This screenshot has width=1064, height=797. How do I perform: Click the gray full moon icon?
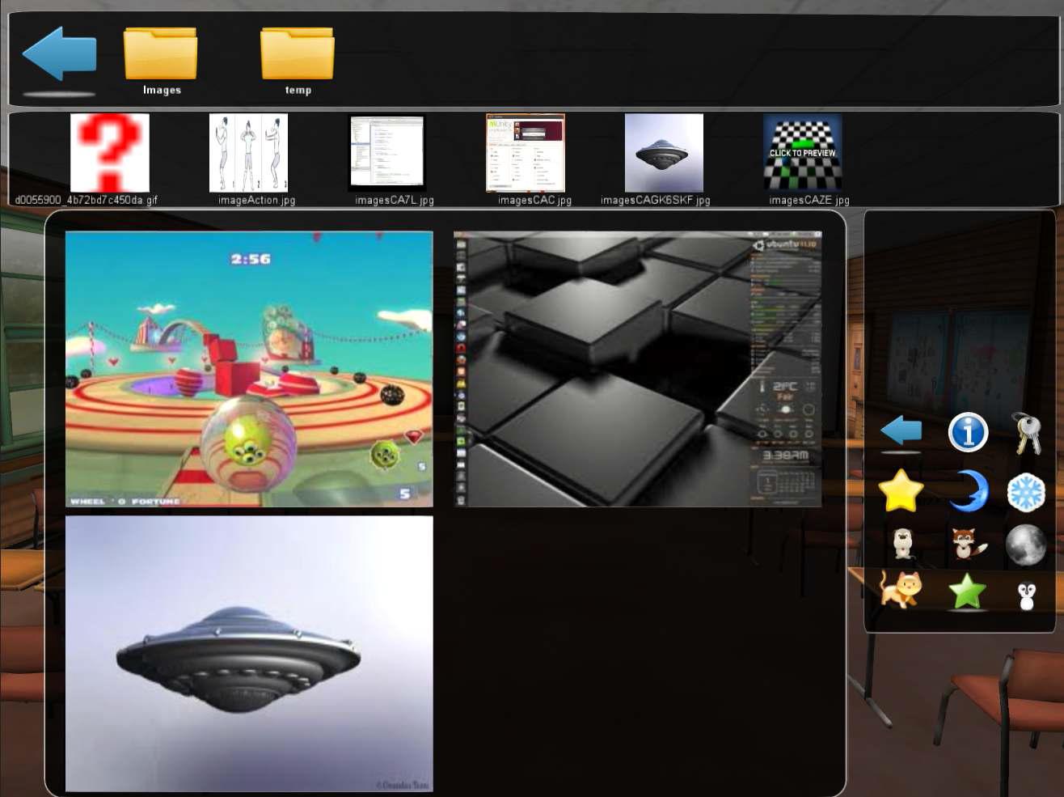pos(1026,545)
